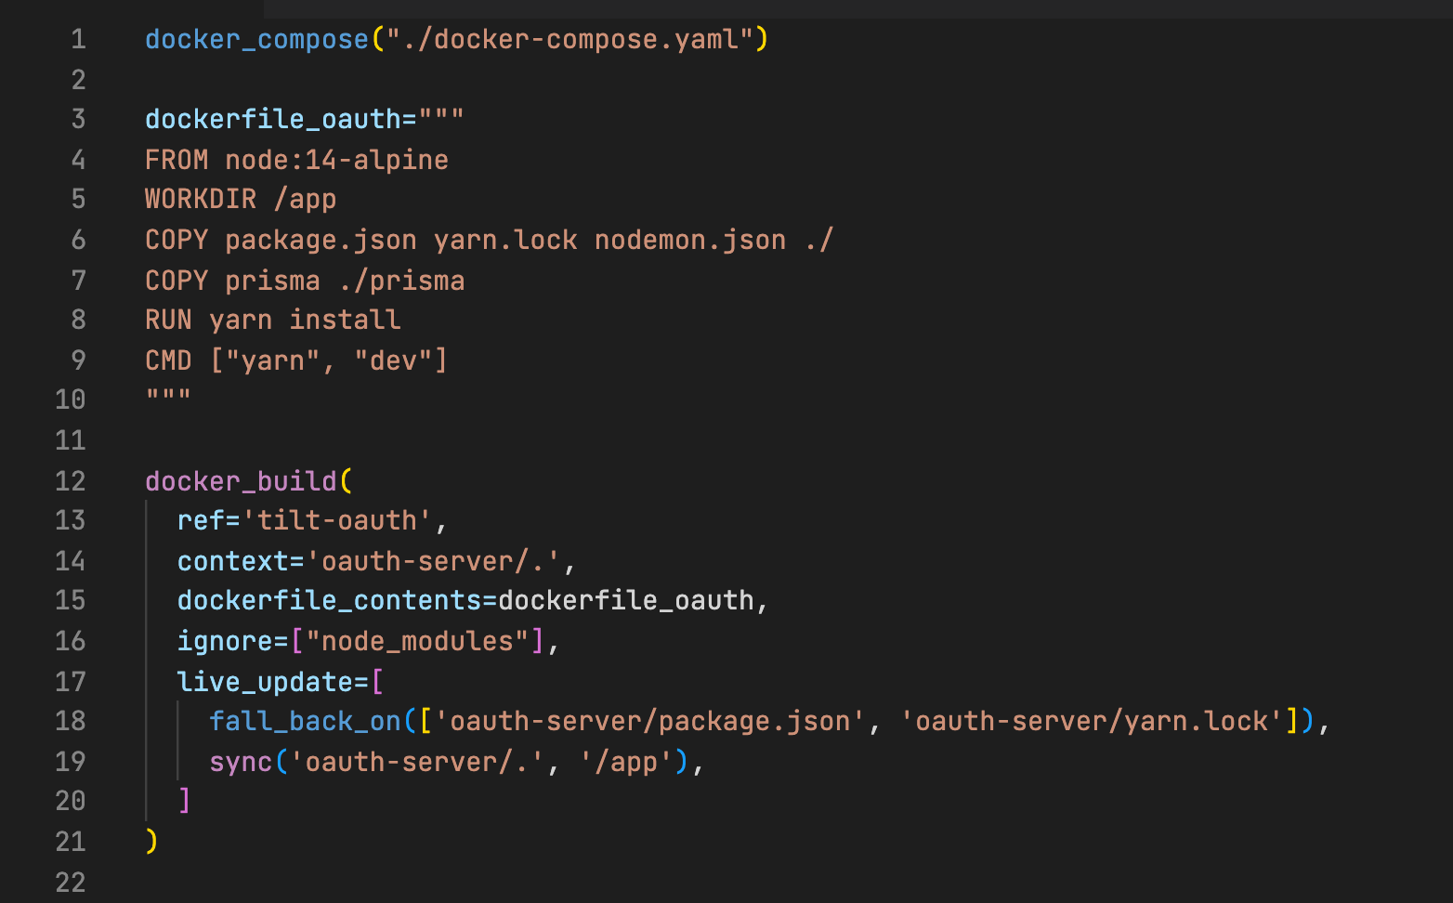This screenshot has width=1453, height=903.
Task: Click the RUN yarn install command
Action: (x=272, y=319)
